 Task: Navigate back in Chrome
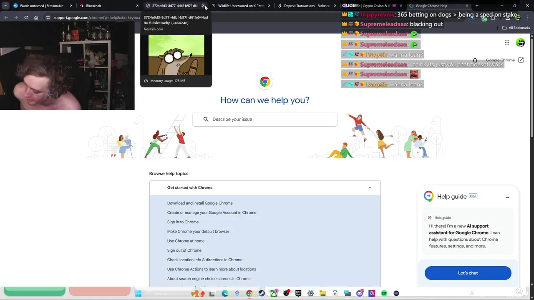[6, 17]
